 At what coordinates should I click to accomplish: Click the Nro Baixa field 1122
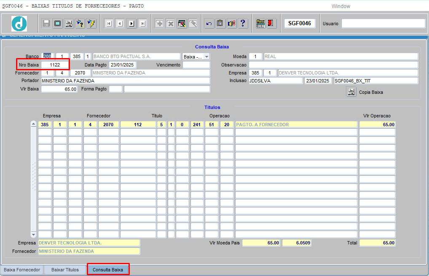tap(55, 65)
